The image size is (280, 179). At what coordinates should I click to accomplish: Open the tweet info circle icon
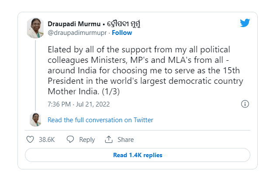[x=245, y=104]
